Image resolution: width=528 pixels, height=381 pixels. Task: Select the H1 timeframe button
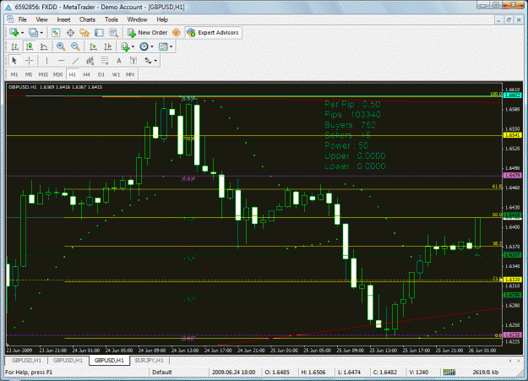[x=73, y=75]
